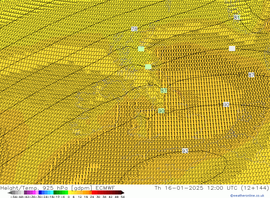
Task: Click the '90' contour label with white background
Action: (x=226, y=105)
